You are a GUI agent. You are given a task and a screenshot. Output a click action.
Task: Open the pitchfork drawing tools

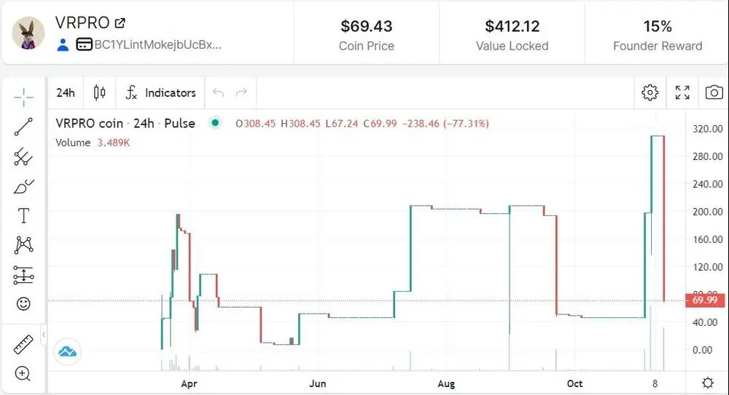click(x=23, y=156)
